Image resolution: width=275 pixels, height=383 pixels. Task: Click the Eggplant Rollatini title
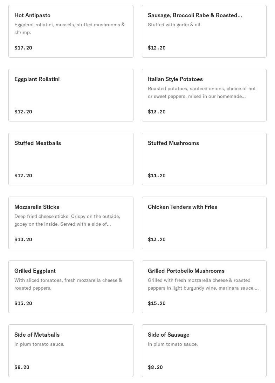click(37, 79)
